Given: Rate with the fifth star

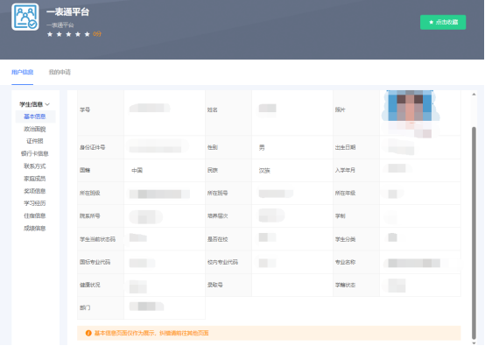Looking at the screenshot, I should click(x=88, y=34).
